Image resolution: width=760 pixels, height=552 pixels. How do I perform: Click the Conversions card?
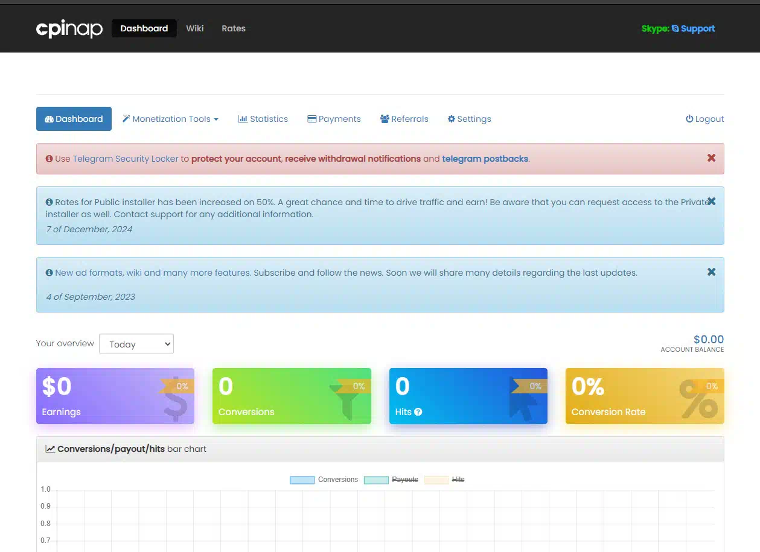(292, 396)
